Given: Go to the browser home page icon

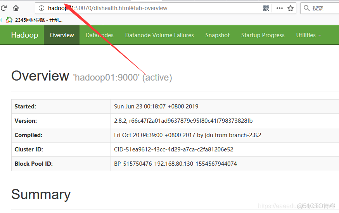Looking at the screenshot, I should pyautogui.click(x=16, y=8).
